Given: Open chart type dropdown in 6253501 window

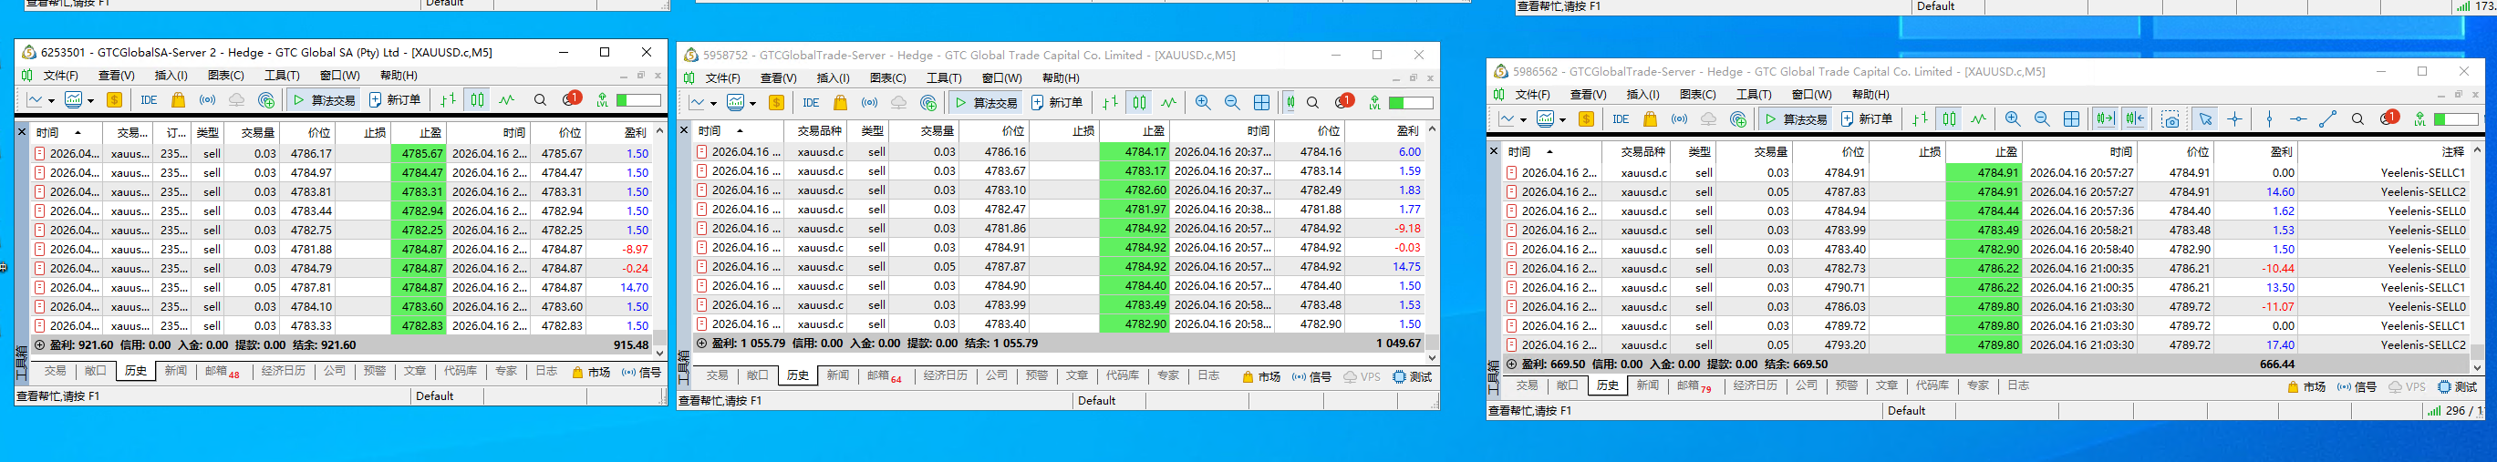Looking at the screenshot, I should point(51,101).
